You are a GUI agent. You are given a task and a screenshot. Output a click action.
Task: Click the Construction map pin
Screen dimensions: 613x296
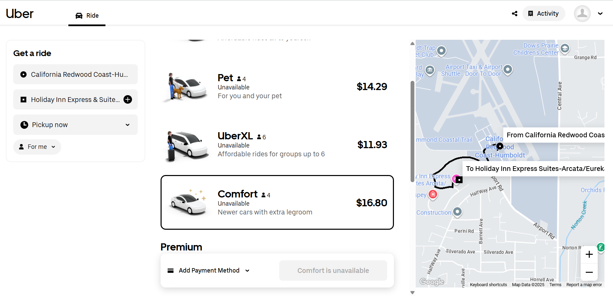coord(458,211)
